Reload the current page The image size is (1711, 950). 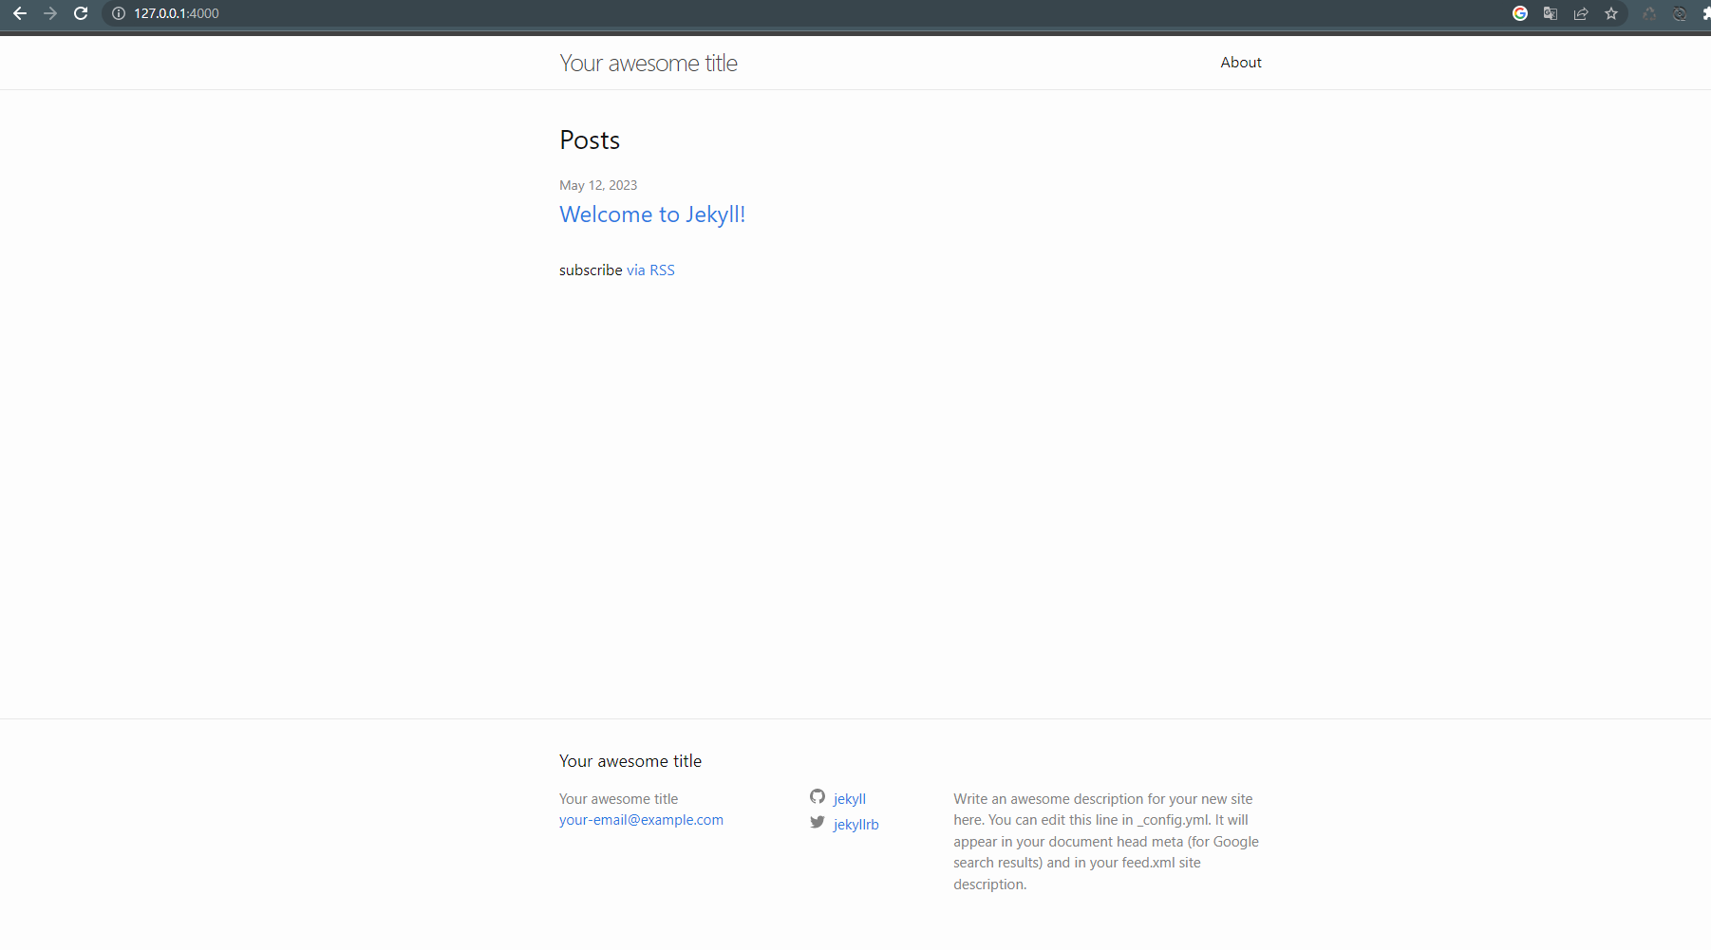tap(81, 13)
